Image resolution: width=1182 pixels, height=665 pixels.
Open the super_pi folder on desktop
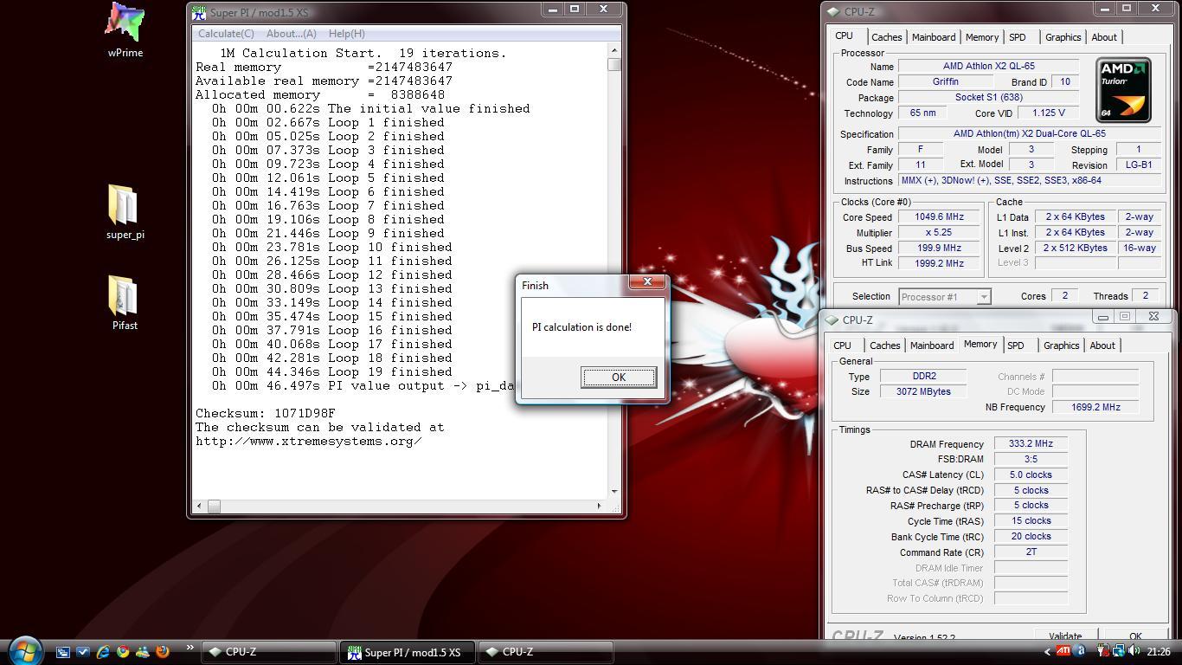click(125, 211)
